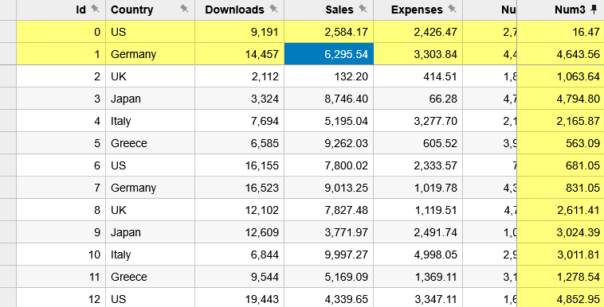Click the Country cell in row Id 1
604x307 pixels.
click(x=151, y=54)
